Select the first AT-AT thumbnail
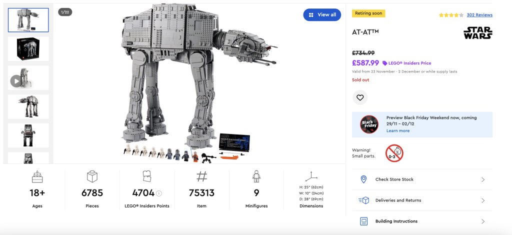 click(28, 20)
